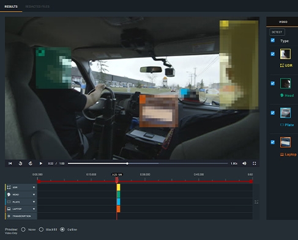Click the playback speed 1.00x control
The image size is (298, 240).
(234, 164)
